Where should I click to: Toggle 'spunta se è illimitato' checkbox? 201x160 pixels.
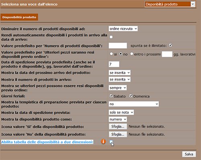click(x=170, y=45)
